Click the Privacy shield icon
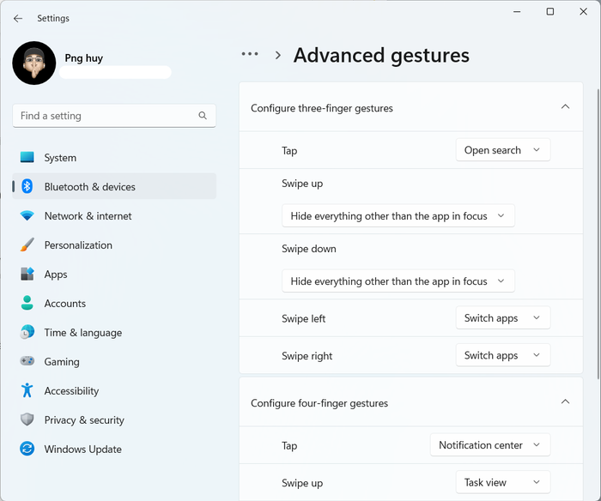The image size is (601, 501). coord(27,420)
